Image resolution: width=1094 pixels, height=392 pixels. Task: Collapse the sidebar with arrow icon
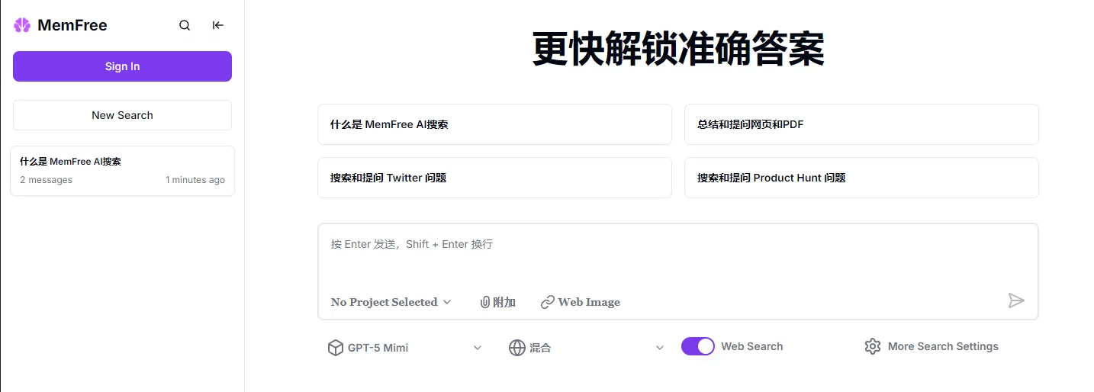pos(218,25)
